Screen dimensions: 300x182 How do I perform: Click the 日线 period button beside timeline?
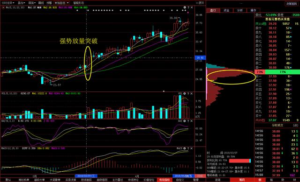pyautogui.click(x=200, y=176)
